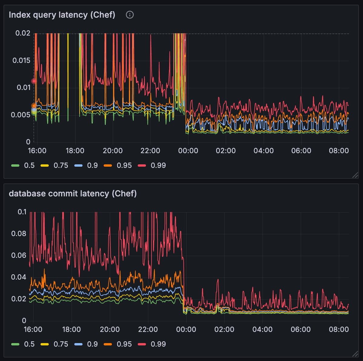Click 00:00 tick label on Index query chart
The height and width of the screenshot is (361, 363).
(188, 151)
